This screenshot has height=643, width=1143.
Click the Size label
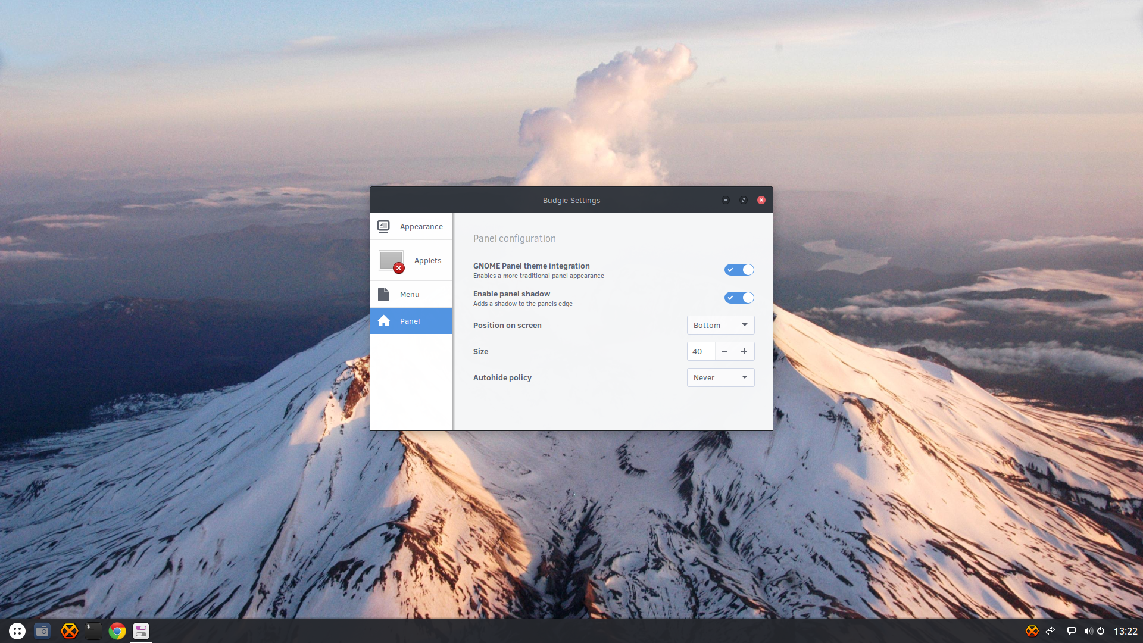[x=480, y=351]
